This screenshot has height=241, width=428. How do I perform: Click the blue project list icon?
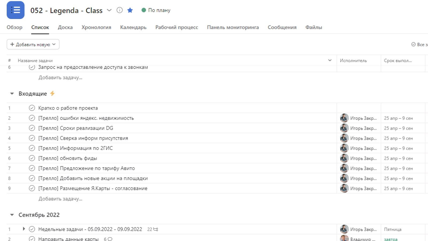[x=16, y=10]
